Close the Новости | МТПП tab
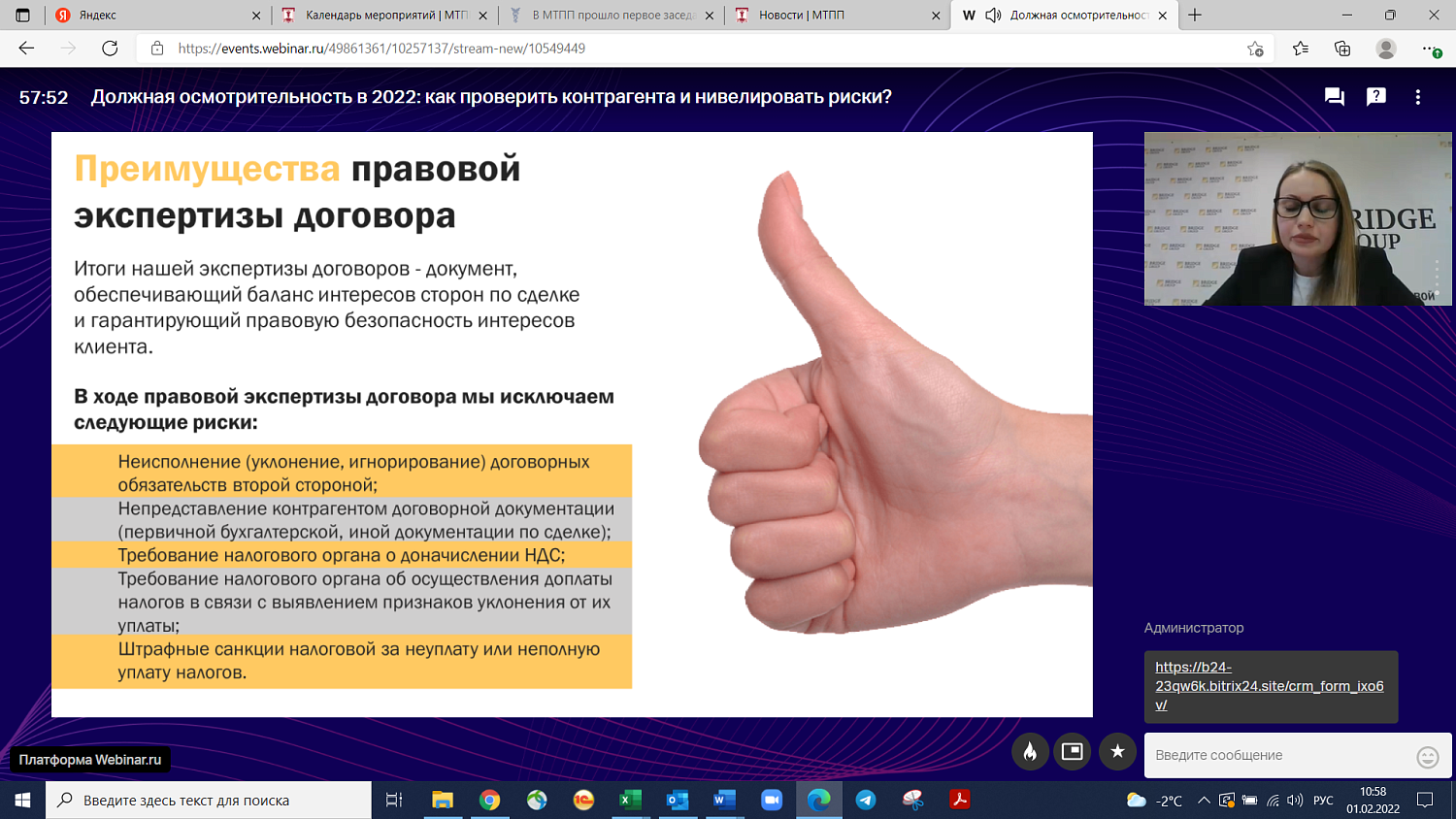This screenshot has width=1456, height=819. [936, 16]
